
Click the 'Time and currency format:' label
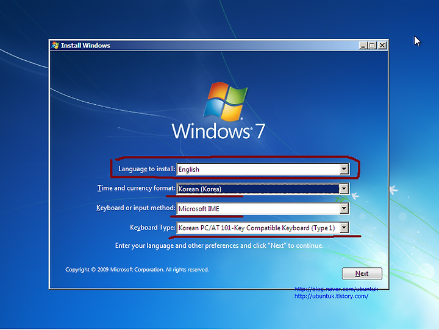coord(136,188)
